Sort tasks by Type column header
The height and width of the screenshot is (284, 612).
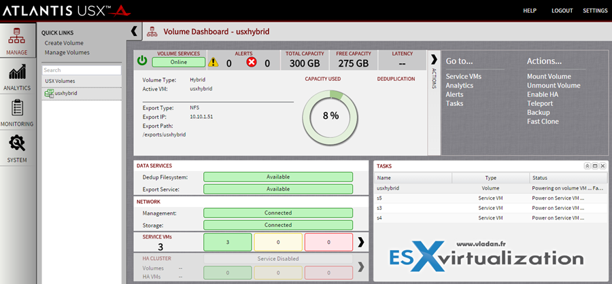coord(490,178)
